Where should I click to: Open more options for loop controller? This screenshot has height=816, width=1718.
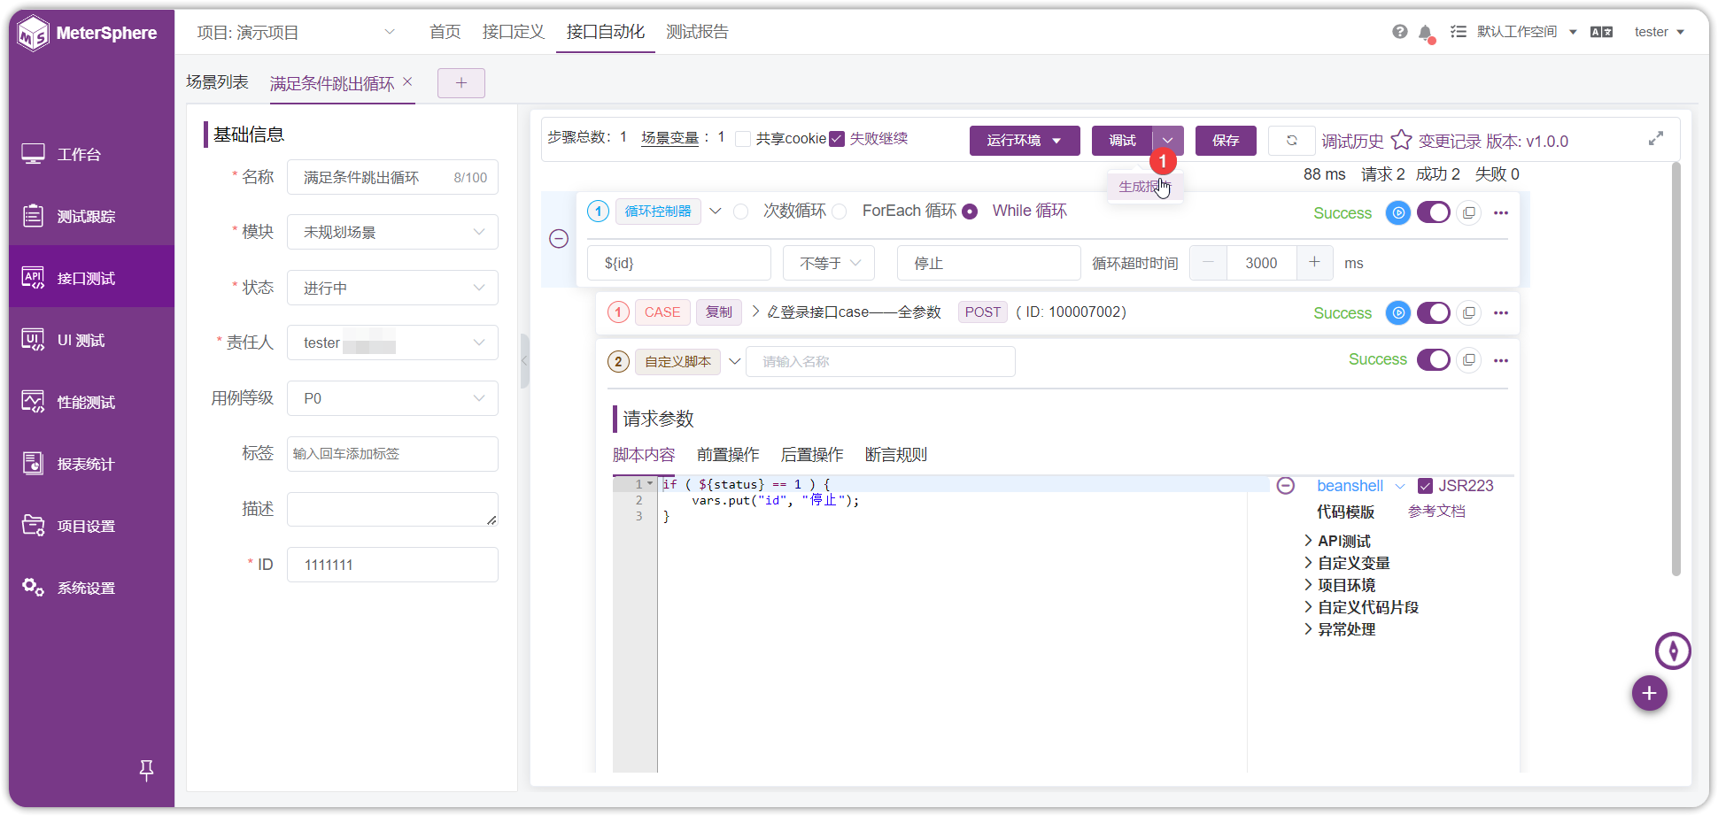pyautogui.click(x=1501, y=212)
